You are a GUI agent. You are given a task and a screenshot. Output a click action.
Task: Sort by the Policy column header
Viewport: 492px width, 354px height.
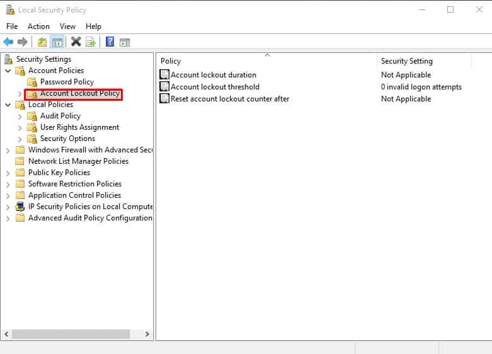coord(266,61)
